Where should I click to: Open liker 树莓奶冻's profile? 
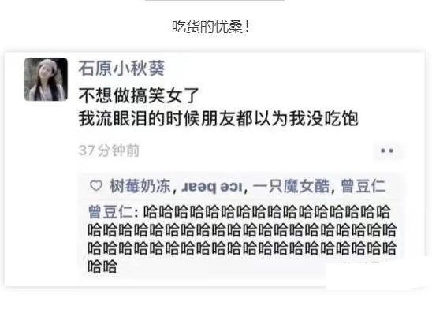tap(140, 186)
